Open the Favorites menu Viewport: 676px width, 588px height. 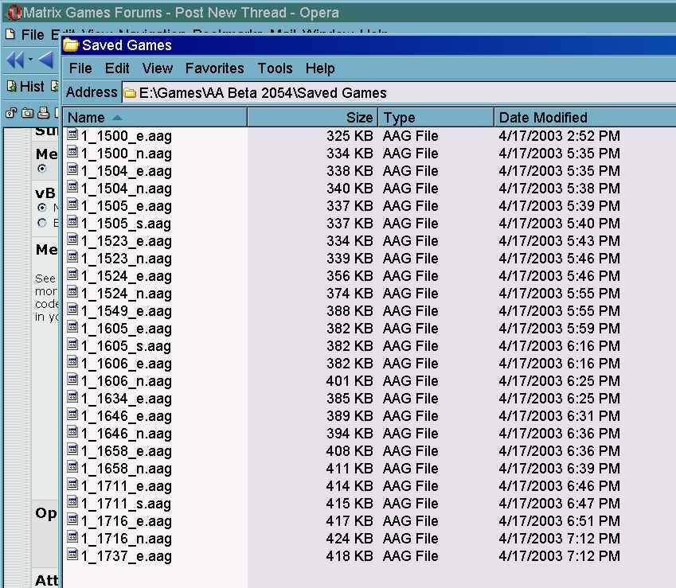point(215,68)
